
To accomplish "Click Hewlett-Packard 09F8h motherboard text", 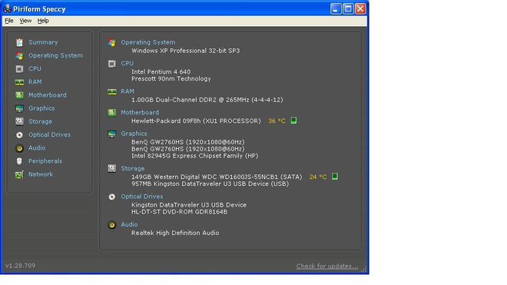I will coord(196,121).
